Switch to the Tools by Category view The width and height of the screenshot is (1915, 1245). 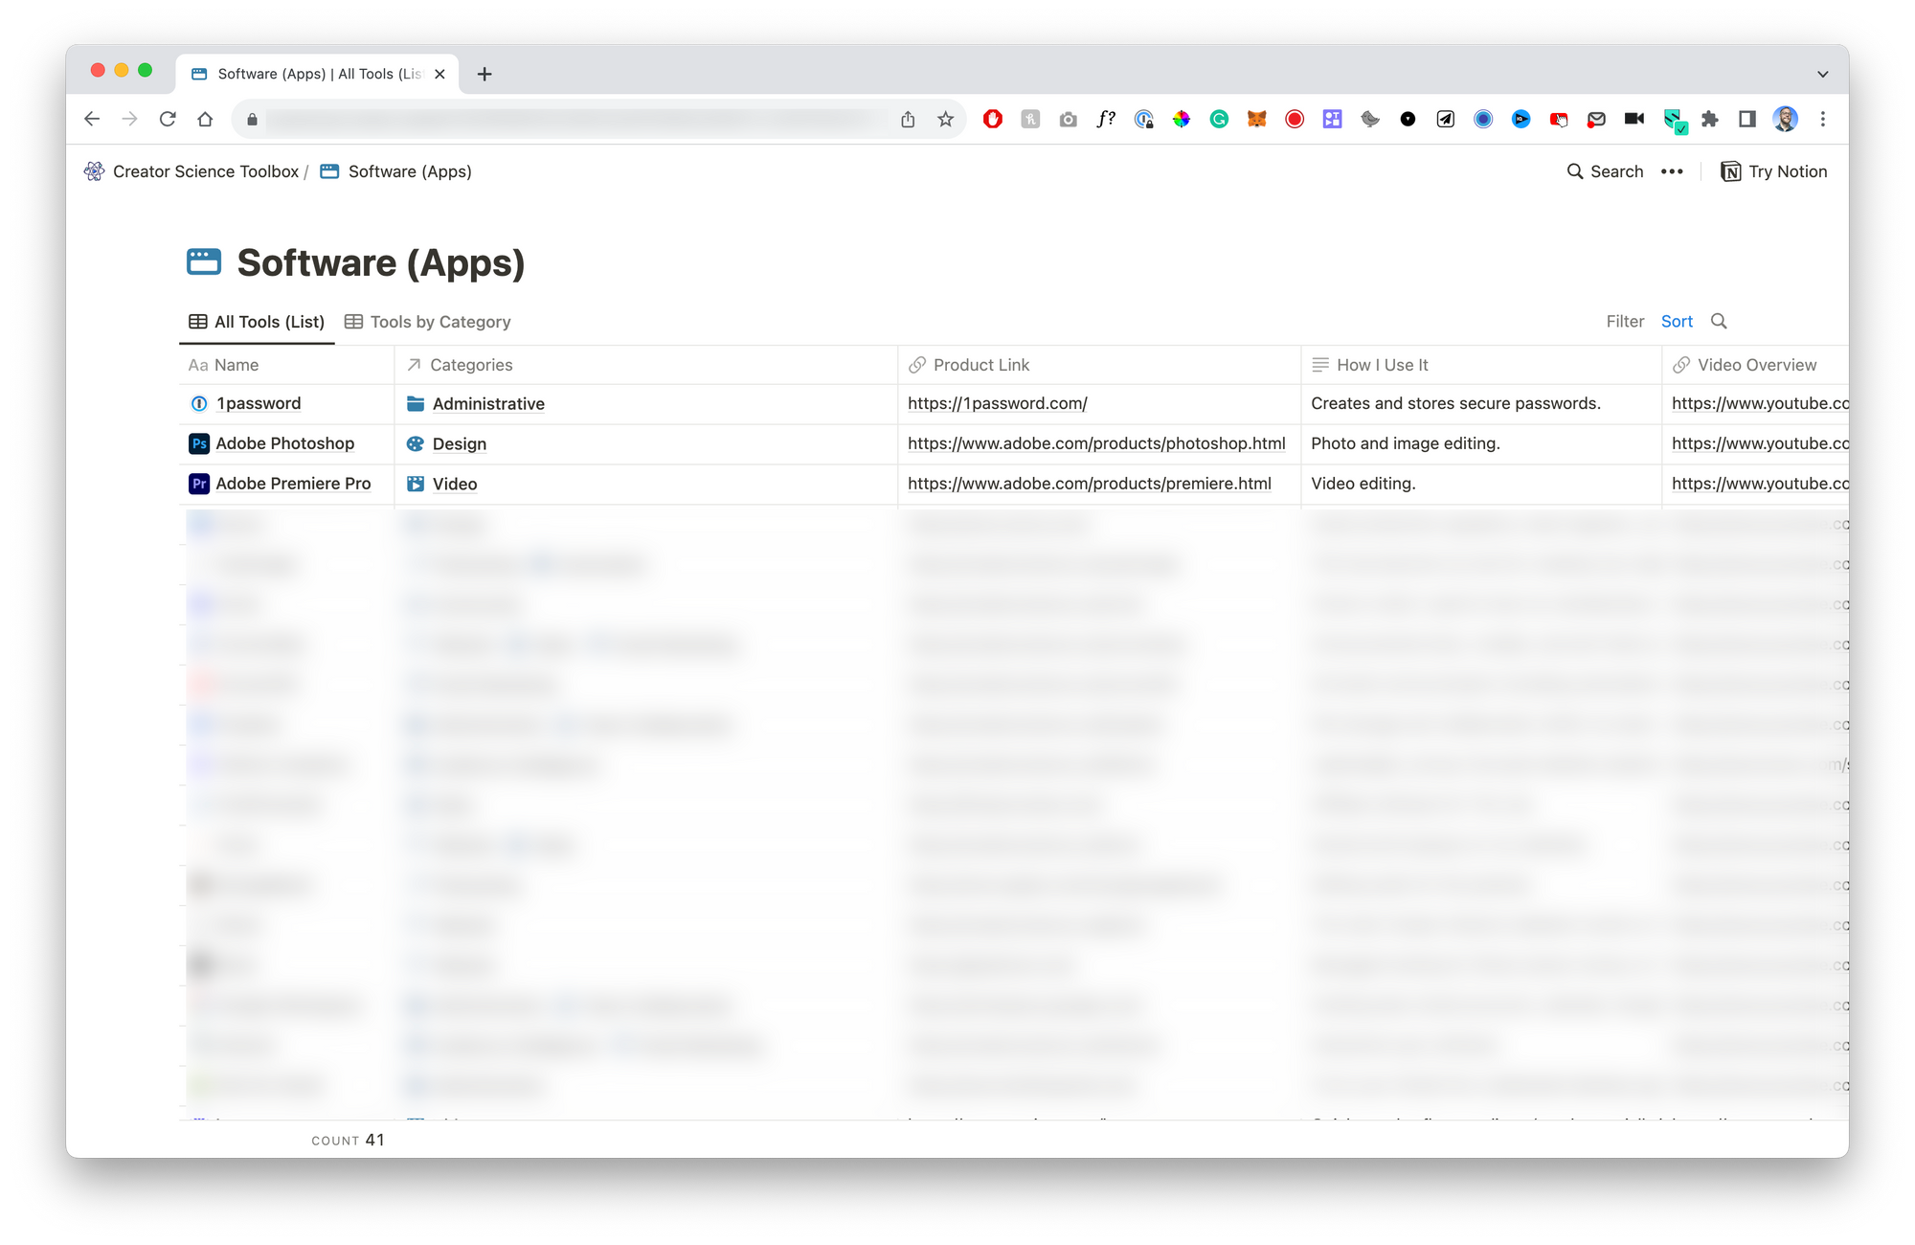coord(427,321)
